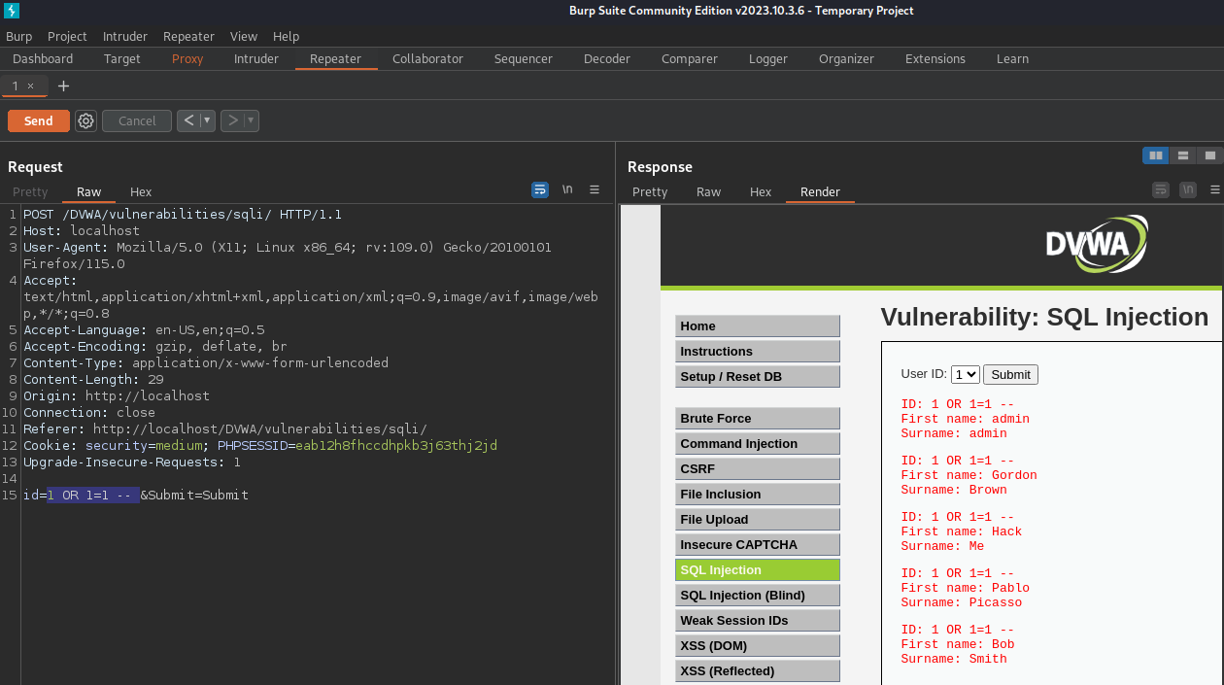Click Setup / Reset DB link
This screenshot has height=685, width=1224.
(x=758, y=376)
